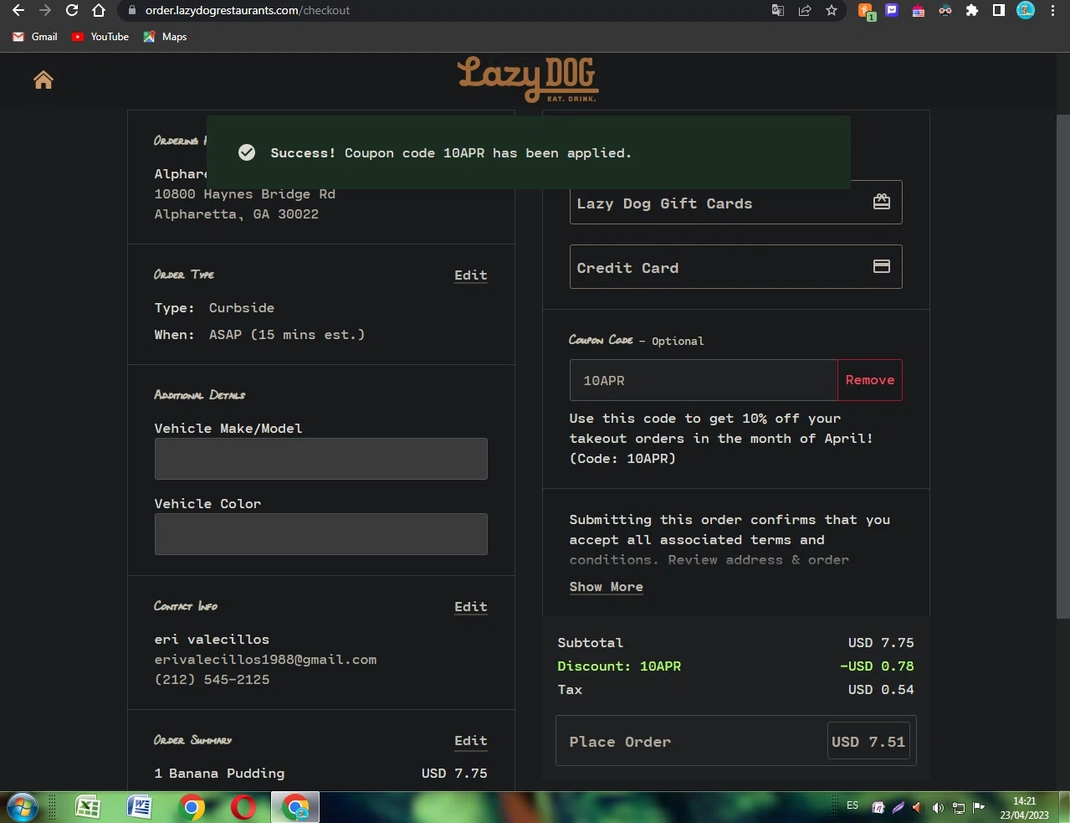Screen dimensions: 1070x823
Task: Open the Gmail bookmark
Action: point(35,37)
